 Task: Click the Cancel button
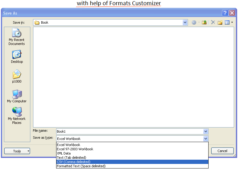click(x=222, y=151)
